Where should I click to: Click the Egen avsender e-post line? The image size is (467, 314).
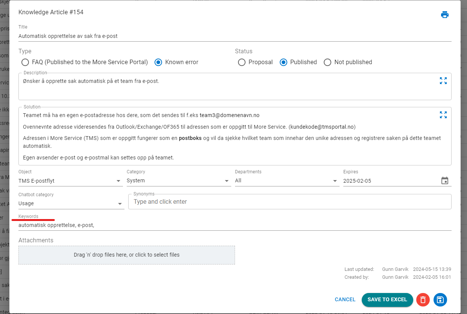[x=99, y=158]
